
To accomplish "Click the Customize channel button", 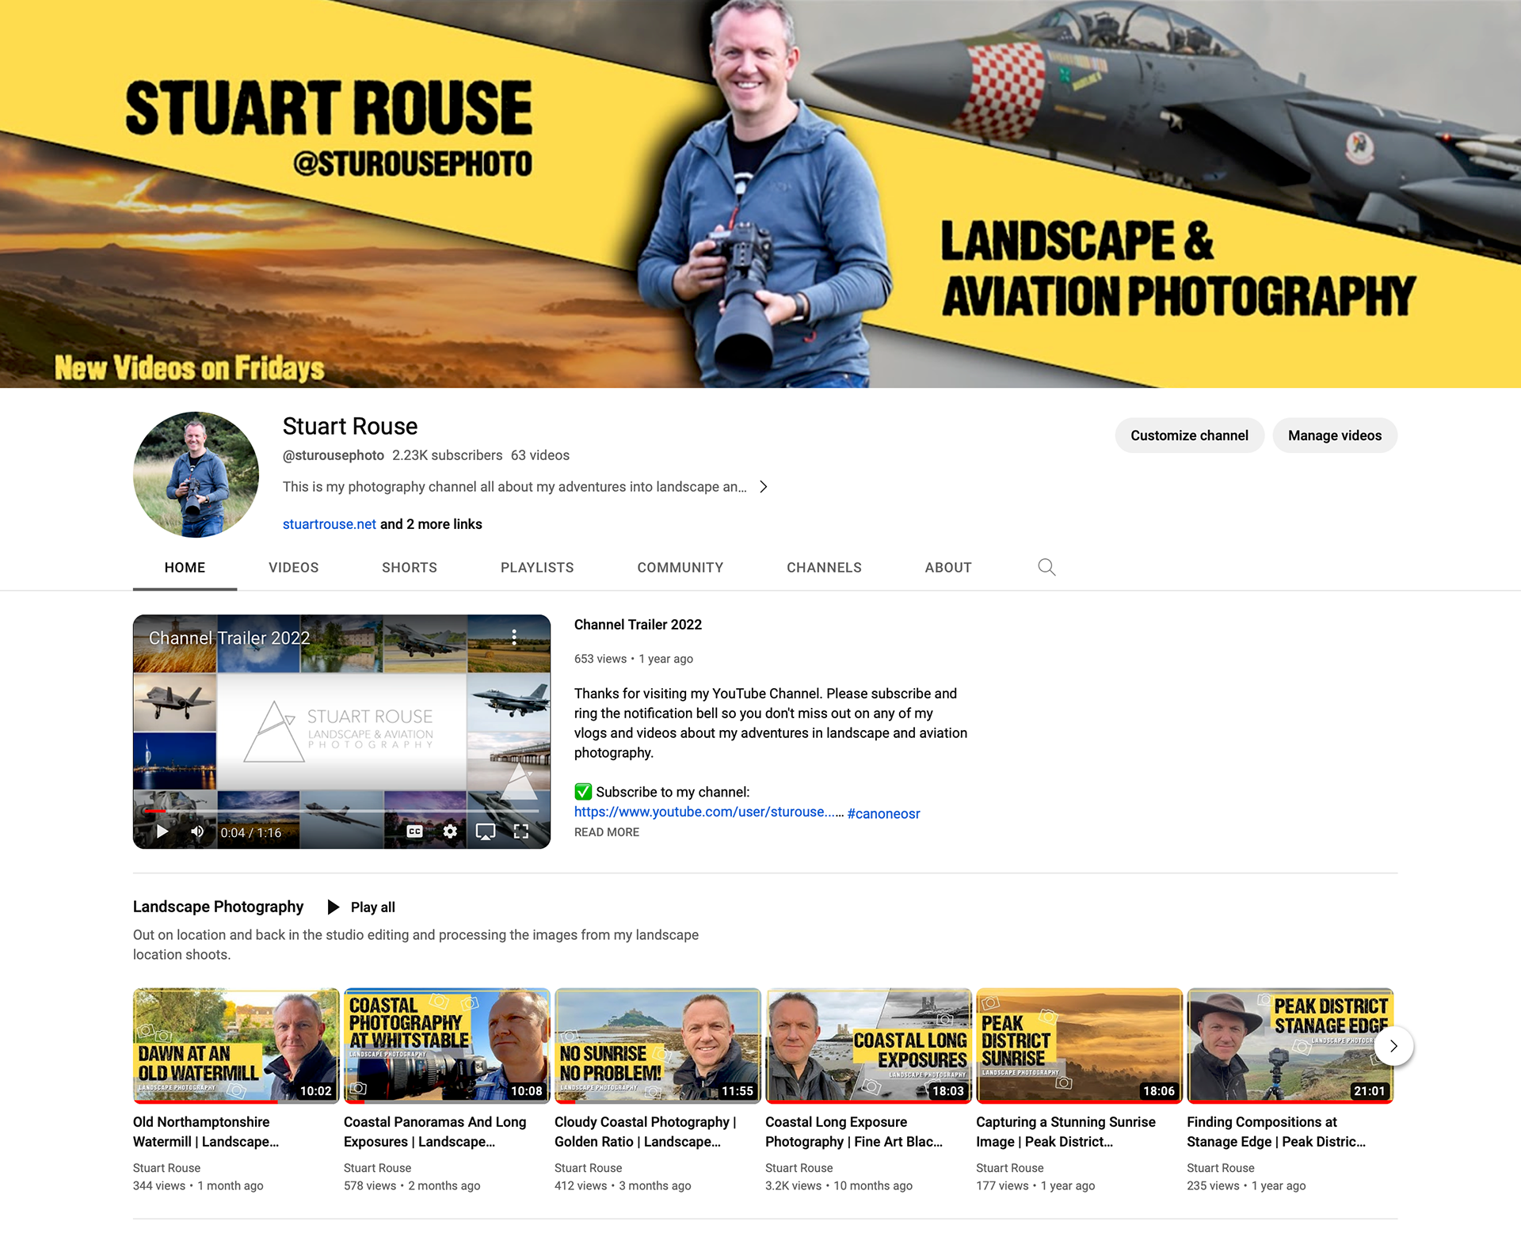I will click(x=1188, y=436).
